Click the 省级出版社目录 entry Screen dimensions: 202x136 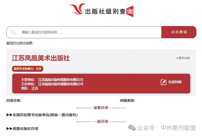click(x=26, y=129)
